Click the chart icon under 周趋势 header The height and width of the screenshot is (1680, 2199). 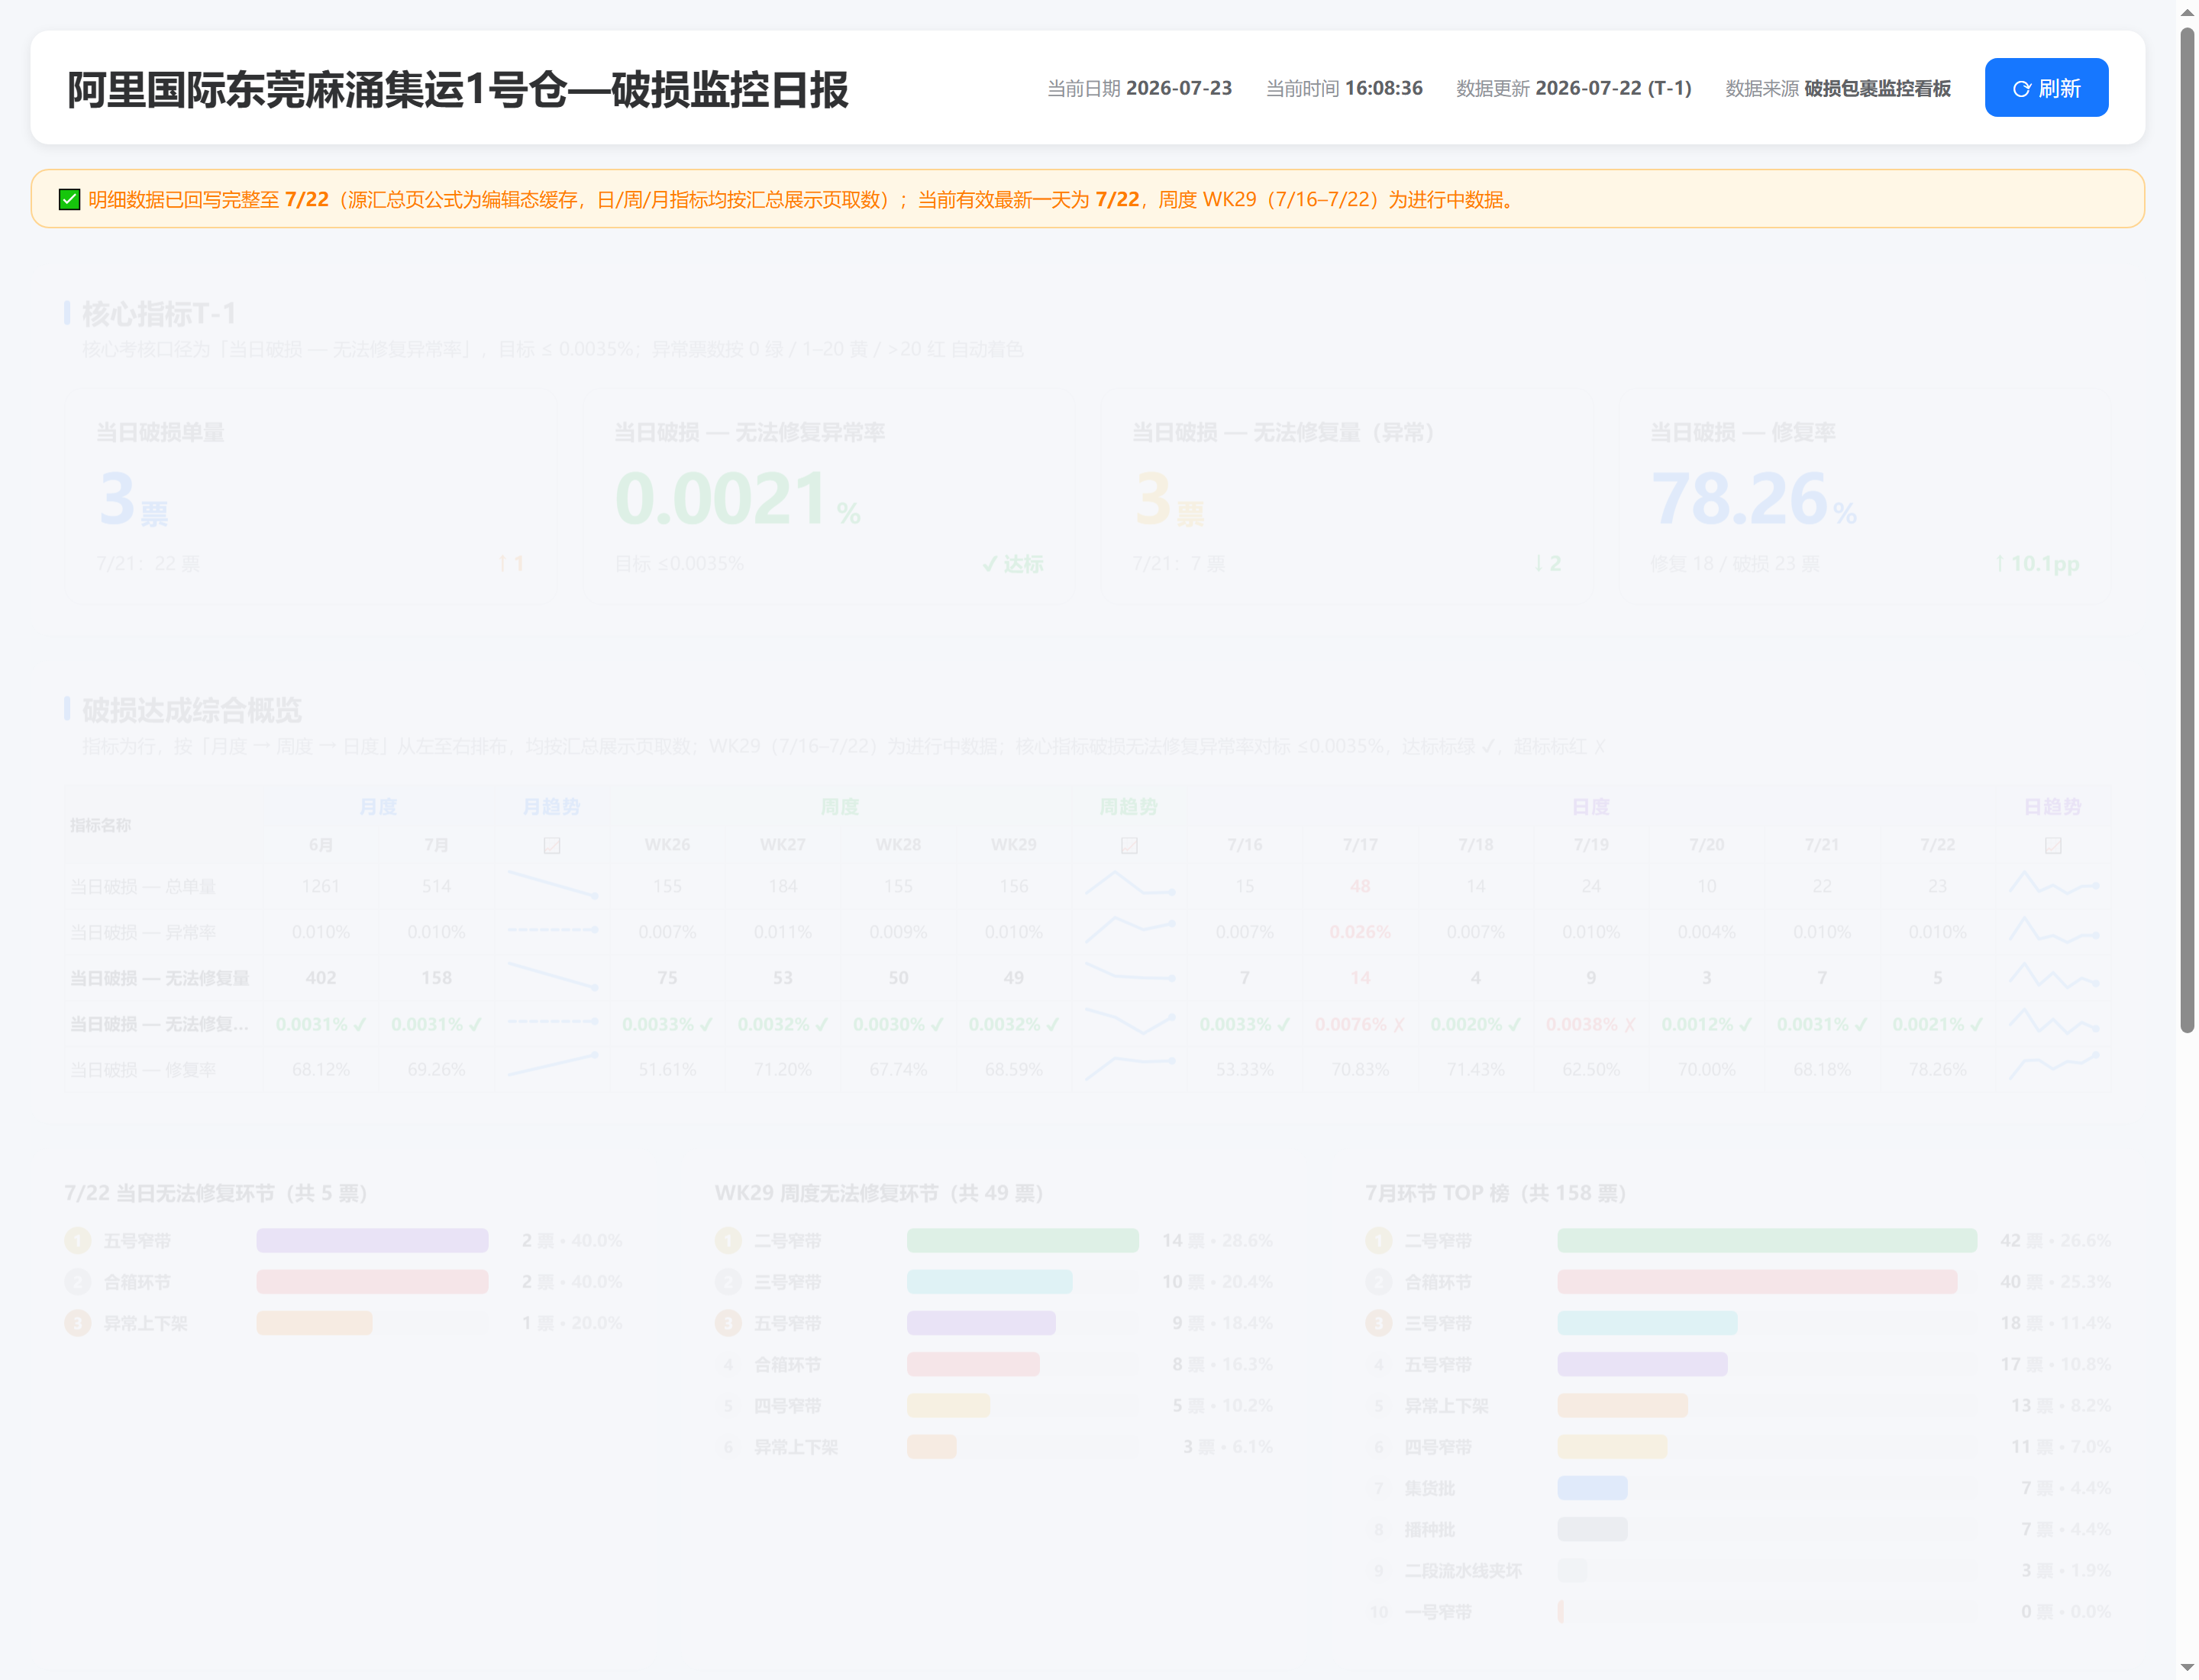click(x=1129, y=846)
